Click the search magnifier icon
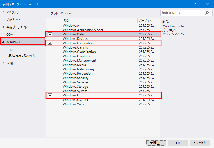214x148 pixels. 207,13
